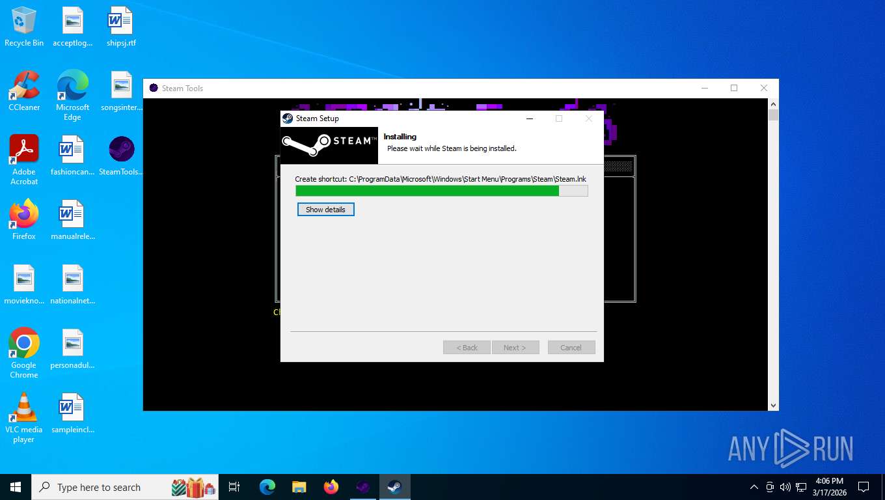Click the Show details button
The width and height of the screenshot is (885, 500).
click(326, 210)
